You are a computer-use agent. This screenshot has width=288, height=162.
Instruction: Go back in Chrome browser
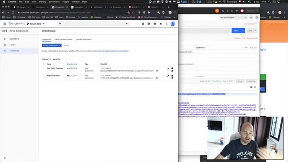(x=3, y=13)
